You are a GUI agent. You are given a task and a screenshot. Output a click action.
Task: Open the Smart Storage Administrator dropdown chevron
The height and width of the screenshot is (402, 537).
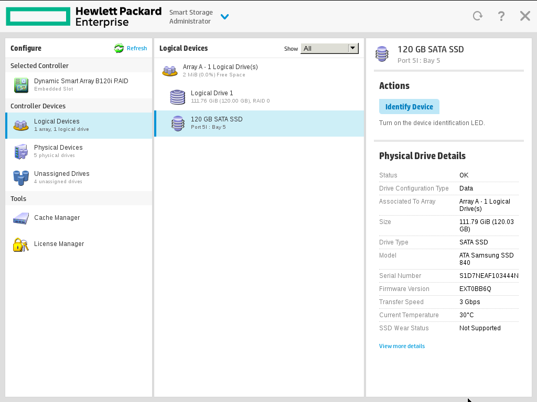[x=224, y=16]
